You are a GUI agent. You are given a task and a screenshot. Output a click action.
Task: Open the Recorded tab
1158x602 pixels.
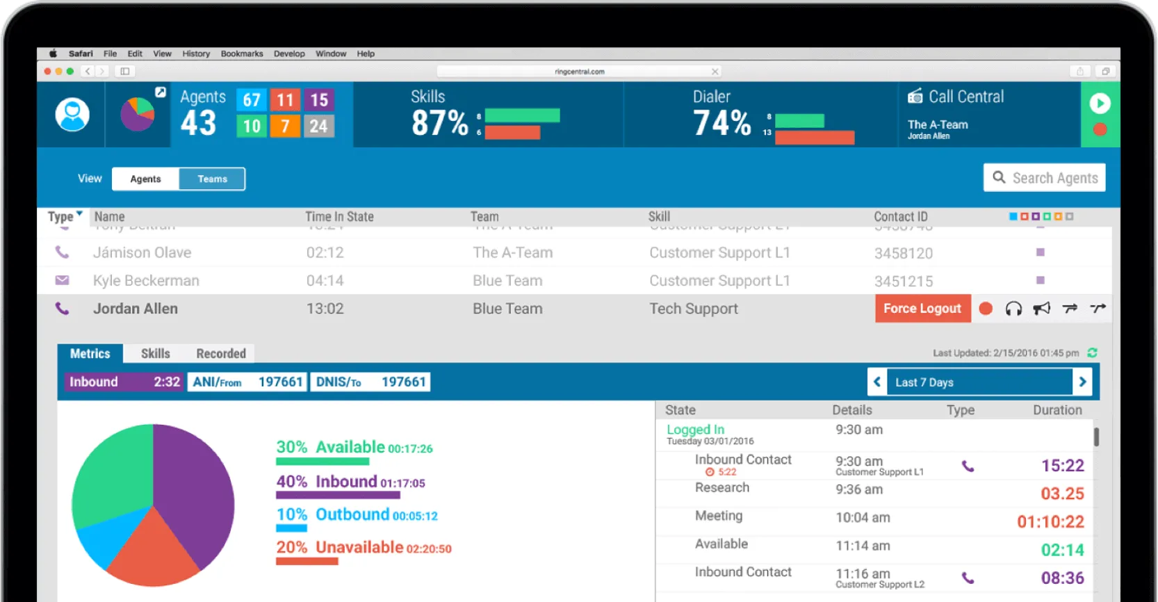(221, 353)
